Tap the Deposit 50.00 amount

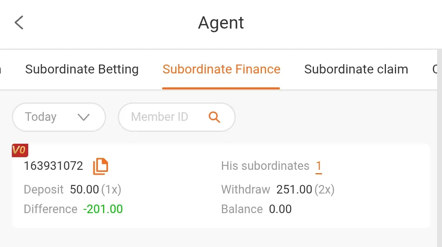coord(84,189)
